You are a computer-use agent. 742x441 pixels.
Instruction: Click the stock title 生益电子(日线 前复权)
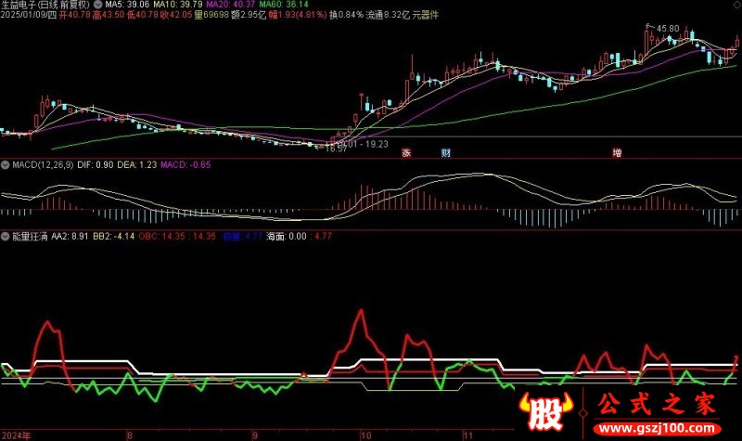[x=45, y=5]
